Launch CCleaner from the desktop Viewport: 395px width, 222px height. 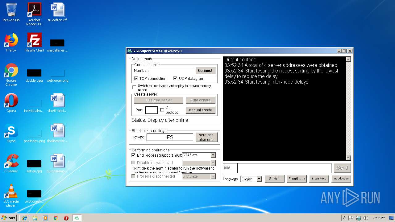(x=11, y=163)
